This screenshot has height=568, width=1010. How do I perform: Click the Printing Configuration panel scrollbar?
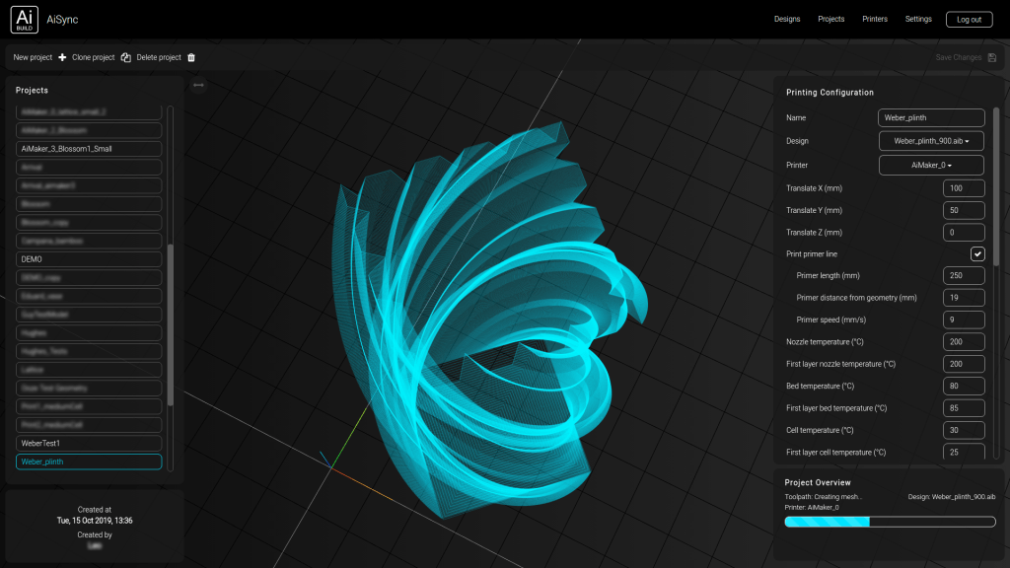(996, 186)
